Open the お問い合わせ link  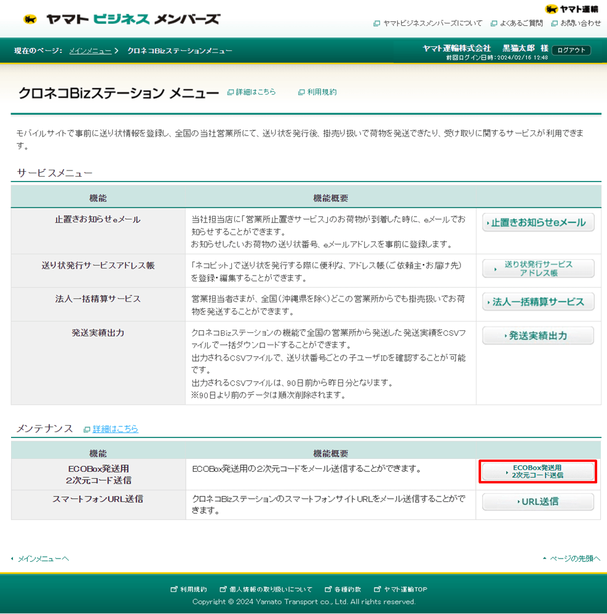(x=581, y=23)
